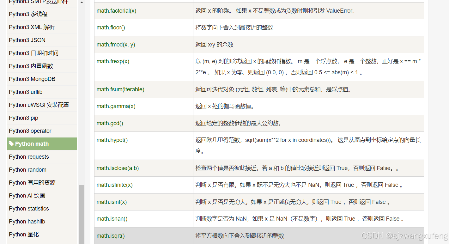
Task: Visit the Python3 urllib tutorial
Action: [x=26, y=92]
